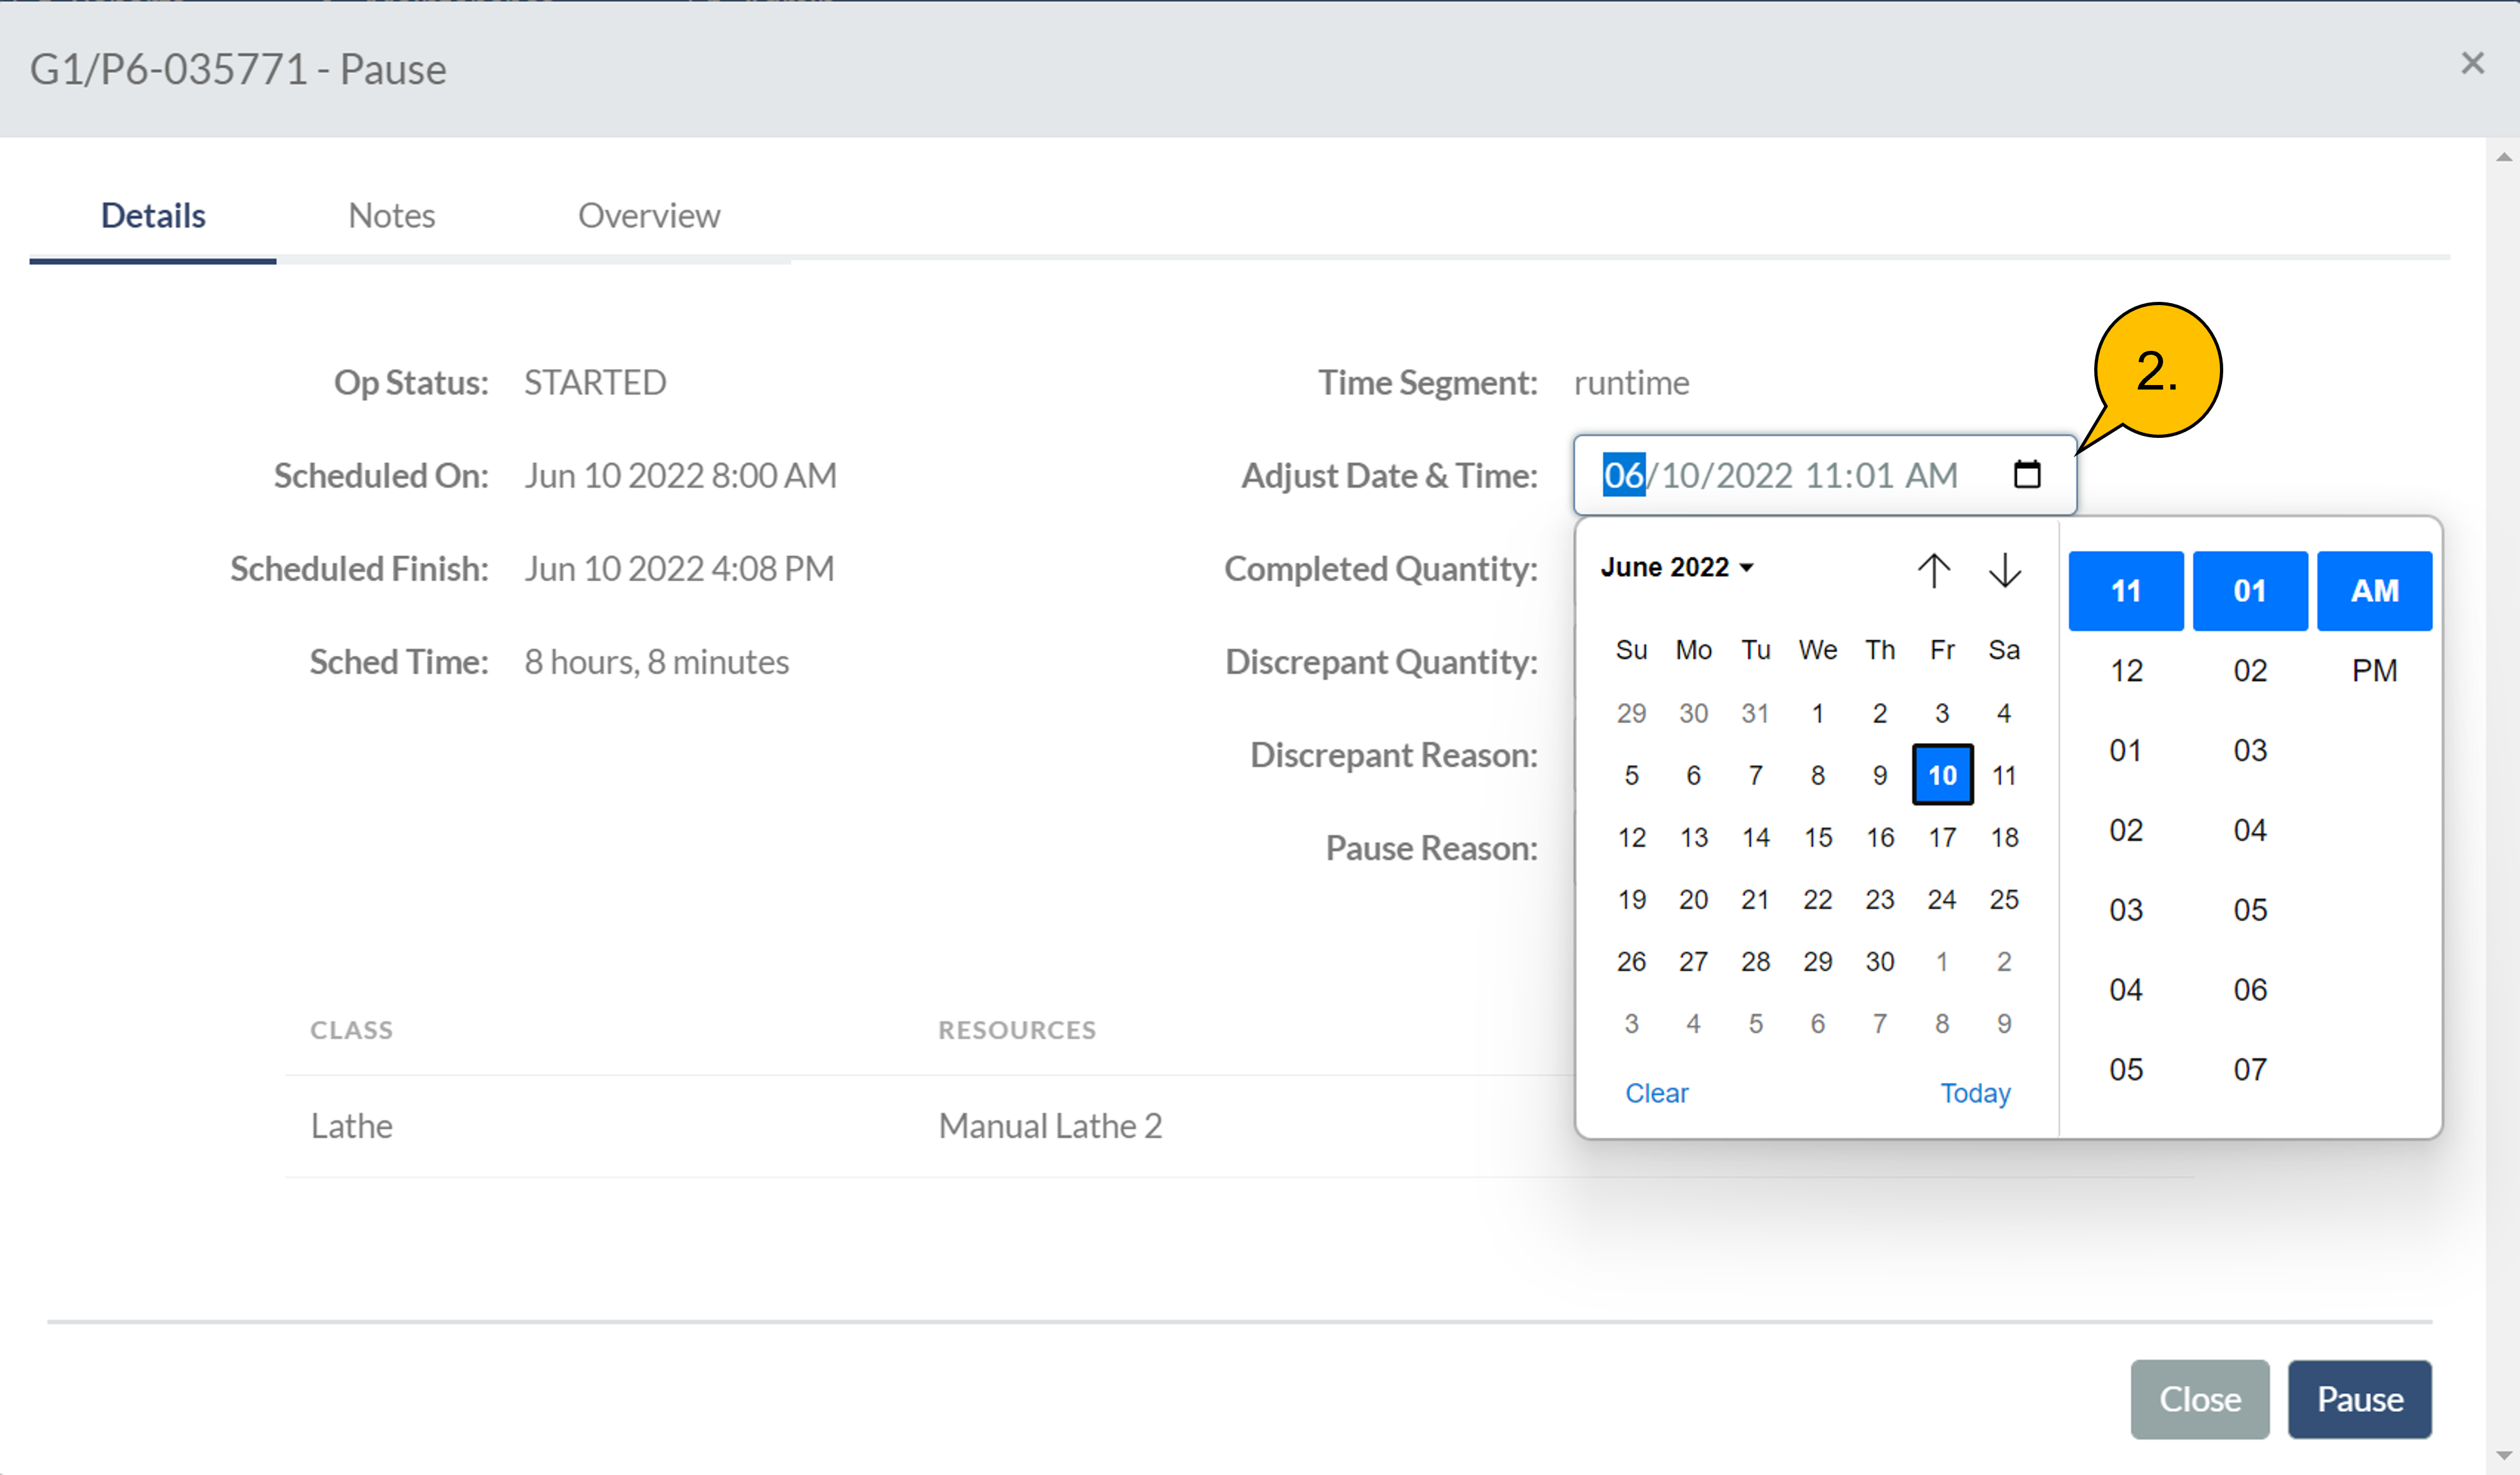The width and height of the screenshot is (2520, 1475).
Task: Choose hour 12 in the hour column
Action: (2125, 670)
